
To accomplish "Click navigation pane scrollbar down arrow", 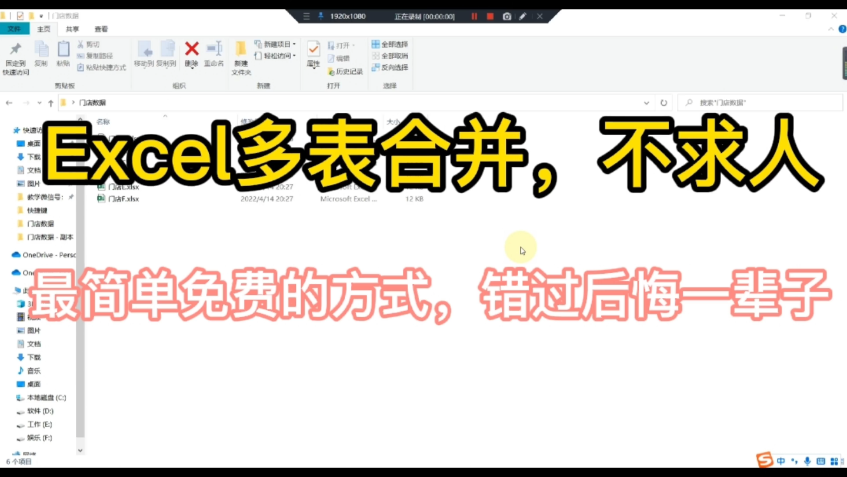I will coord(80,451).
